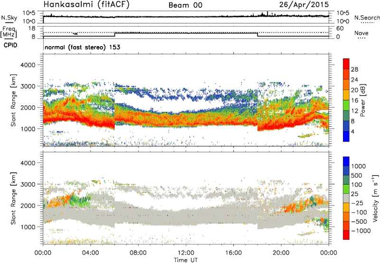Click the 1000 tick on velocity panel axis
Image resolution: width=380 pixels, height=263 pixels.
[x=28, y=227]
